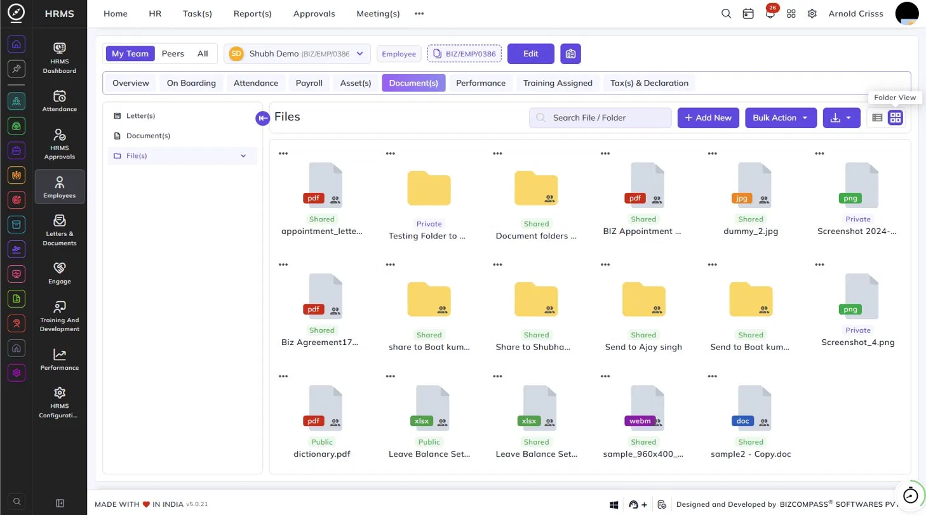Screen dimensions: 926x515
Task: Open more options for appointment_letter file
Action: 283,154
